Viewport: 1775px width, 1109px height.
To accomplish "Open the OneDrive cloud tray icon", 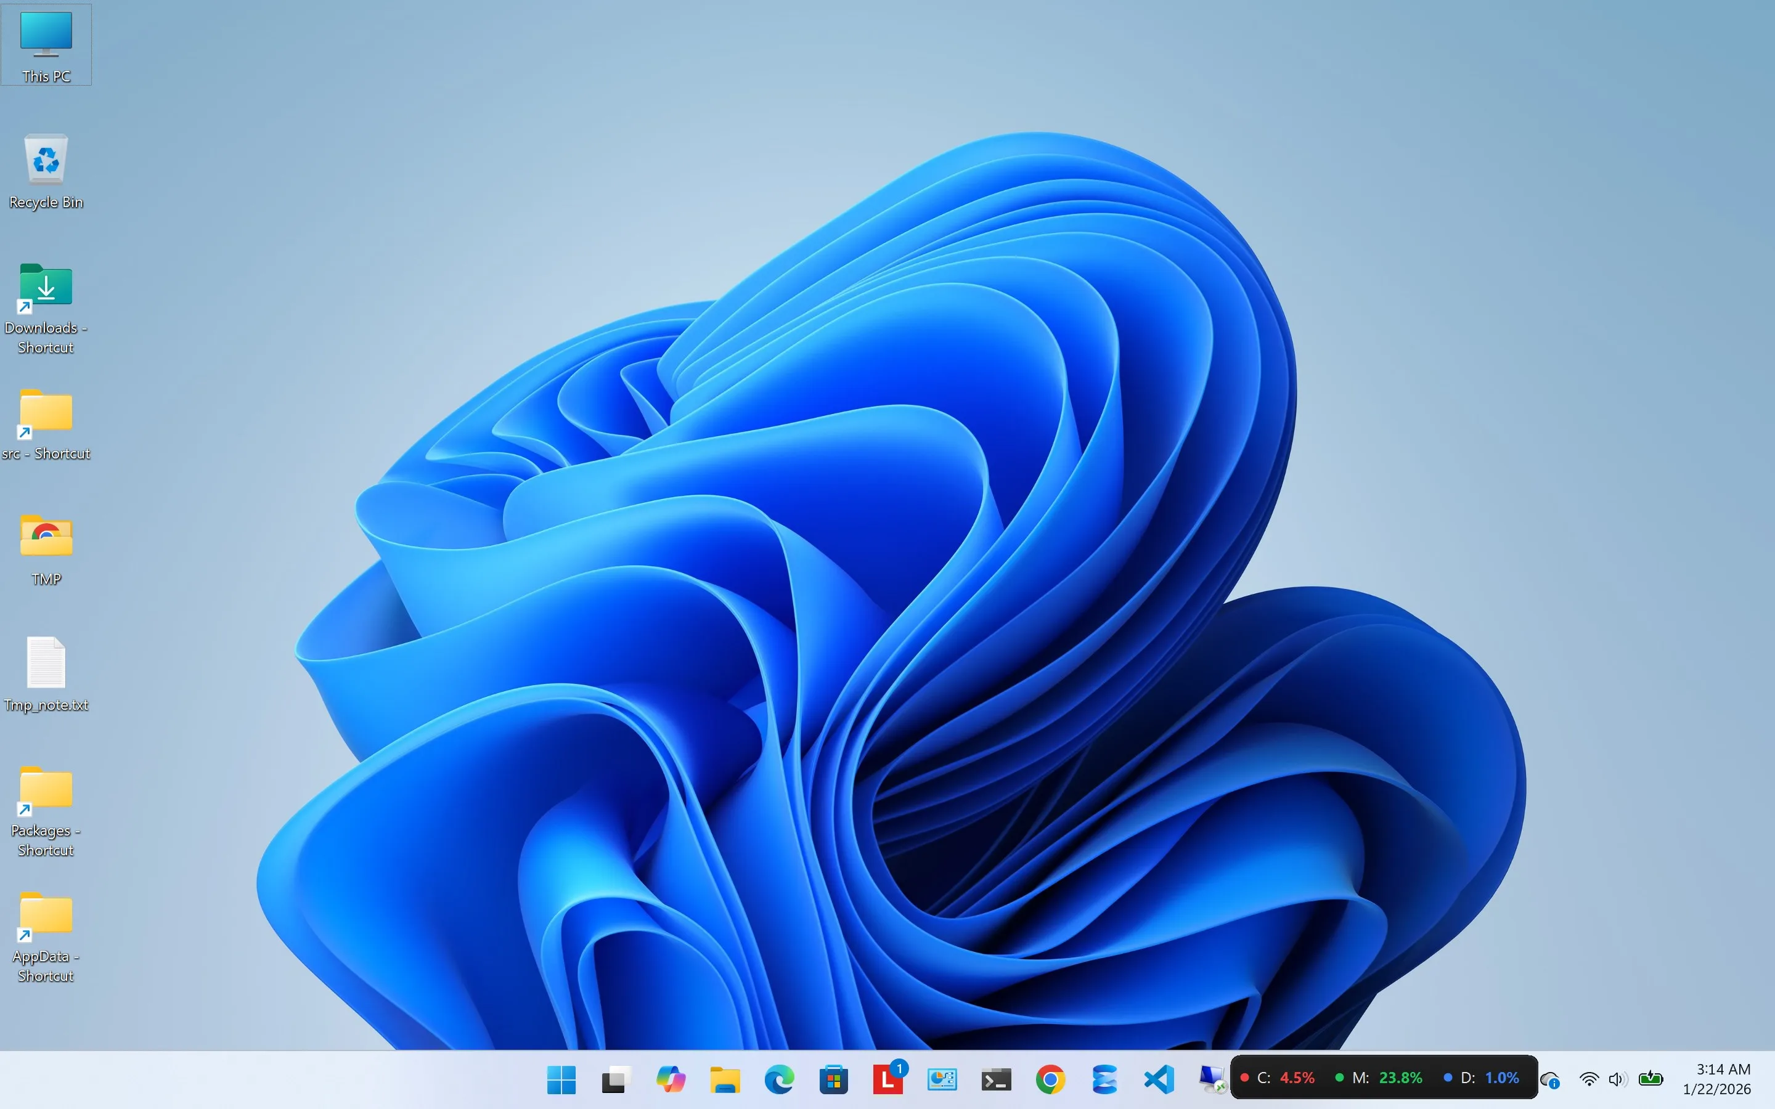I will point(1550,1079).
